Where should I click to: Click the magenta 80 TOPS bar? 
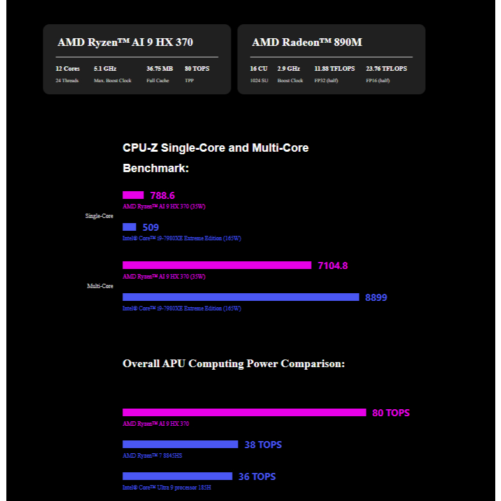pyautogui.click(x=244, y=412)
